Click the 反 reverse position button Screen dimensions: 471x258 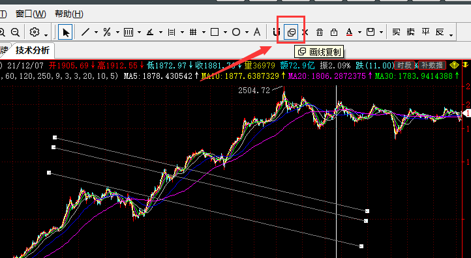[x=440, y=32]
